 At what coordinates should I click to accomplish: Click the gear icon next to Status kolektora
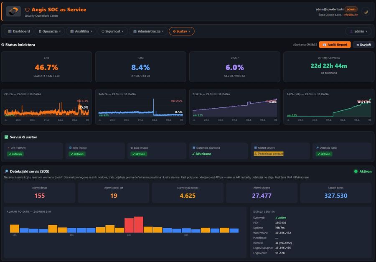click(x=3, y=45)
